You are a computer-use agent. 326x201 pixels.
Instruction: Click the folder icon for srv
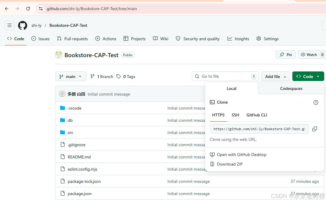click(63, 132)
